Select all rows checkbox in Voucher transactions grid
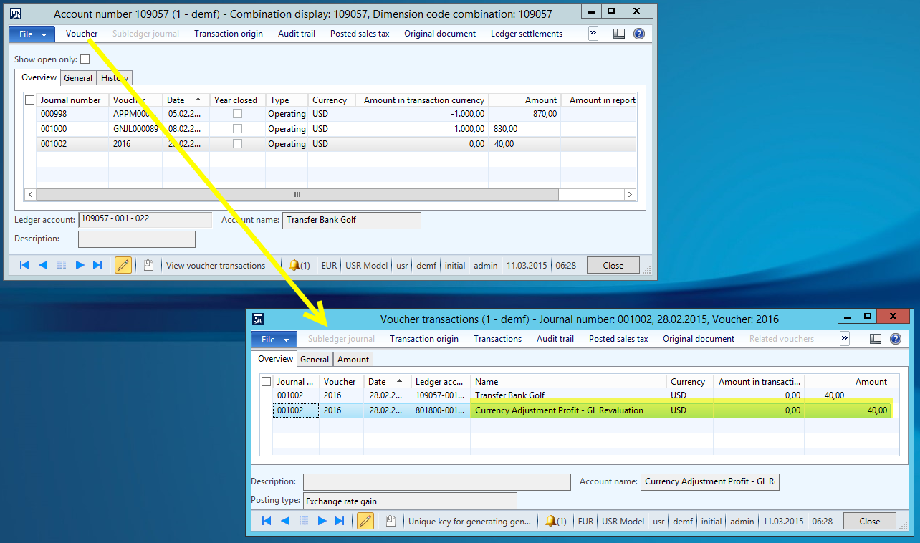The image size is (920, 543). pos(266,382)
